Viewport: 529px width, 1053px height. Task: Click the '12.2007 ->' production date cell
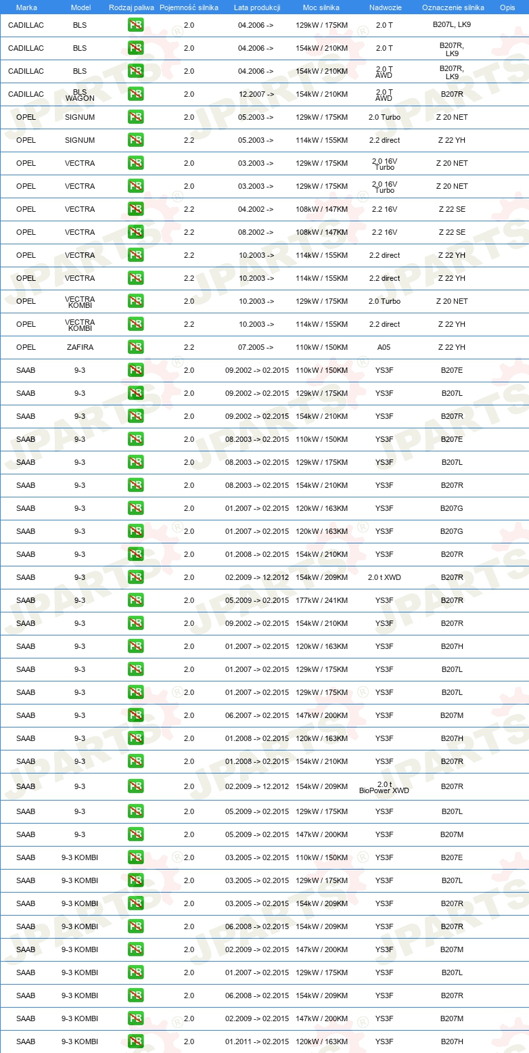256,94
